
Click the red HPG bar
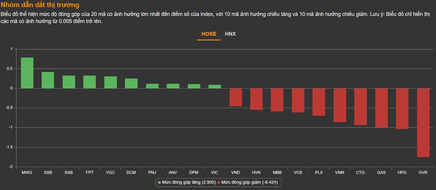[402, 109]
